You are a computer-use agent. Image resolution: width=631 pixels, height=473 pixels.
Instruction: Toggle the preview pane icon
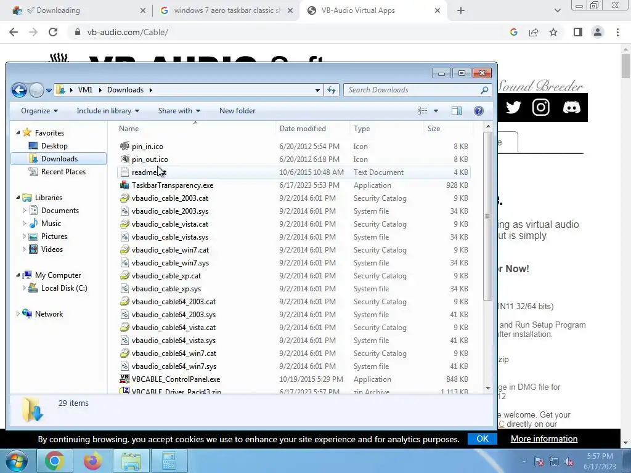(x=457, y=111)
